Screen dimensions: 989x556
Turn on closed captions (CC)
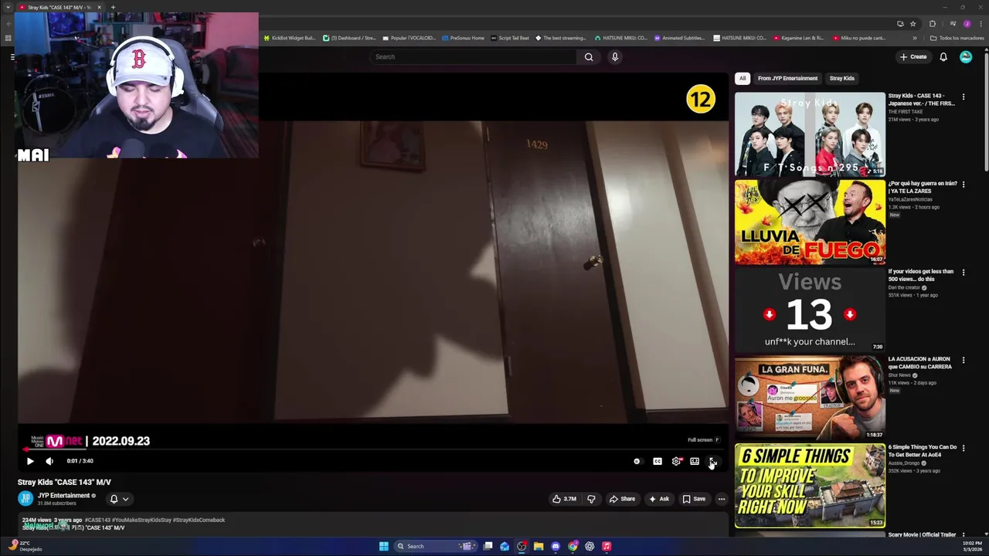658,461
